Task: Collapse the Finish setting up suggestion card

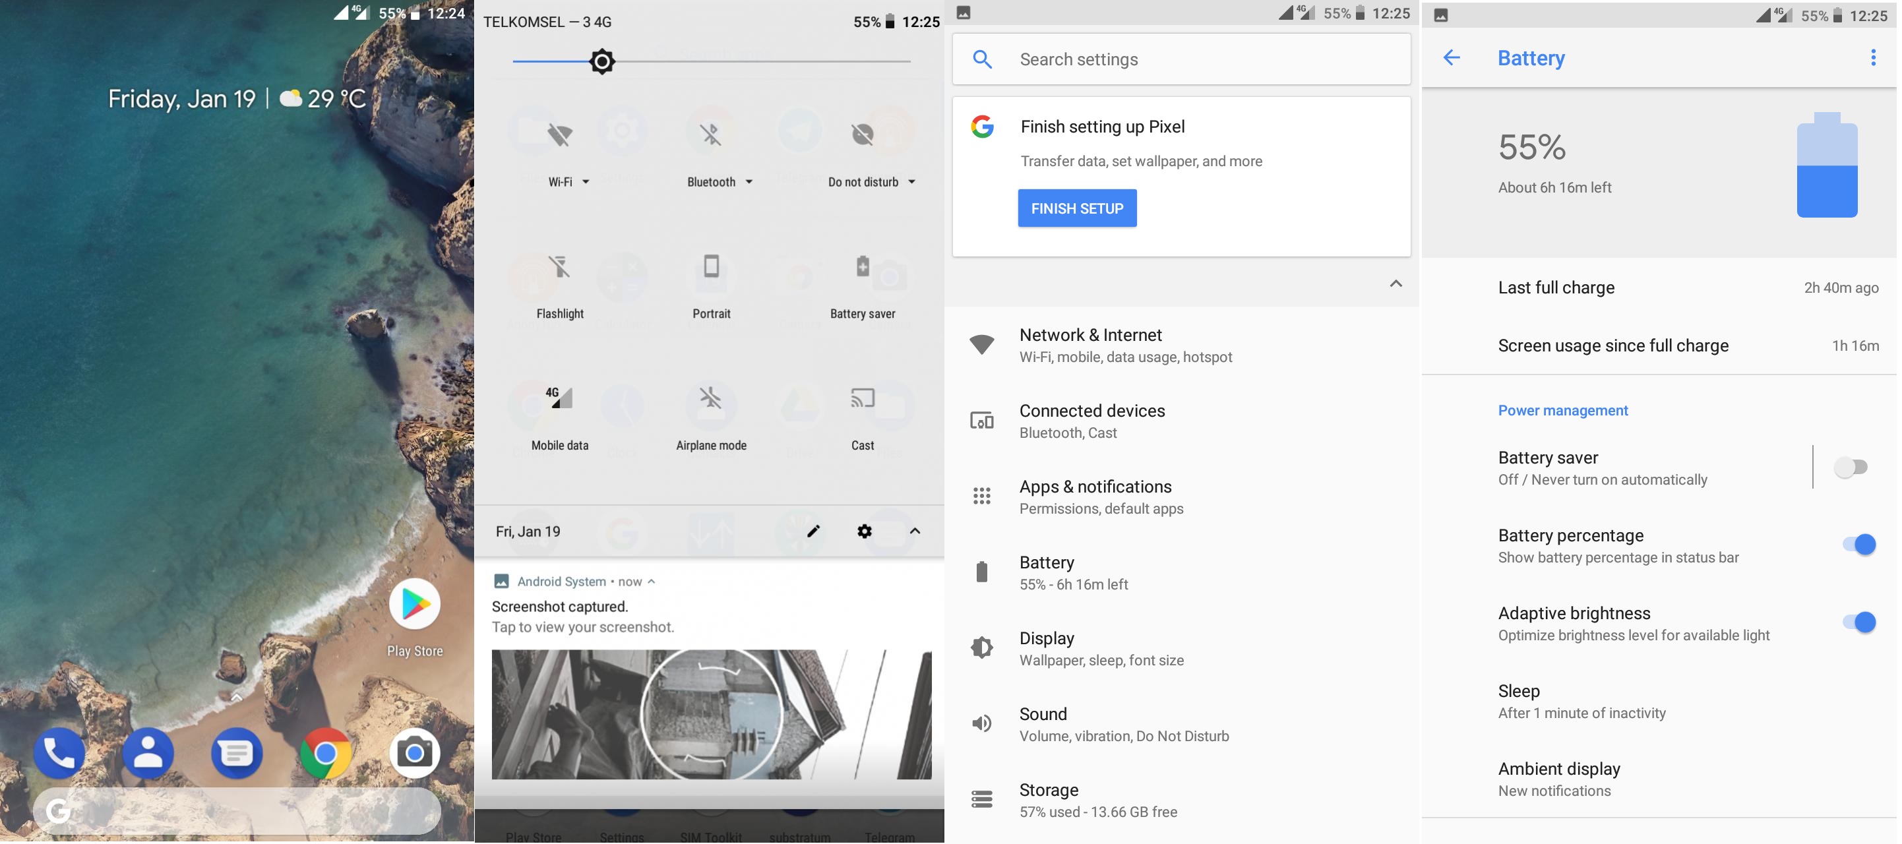Action: 1396,284
